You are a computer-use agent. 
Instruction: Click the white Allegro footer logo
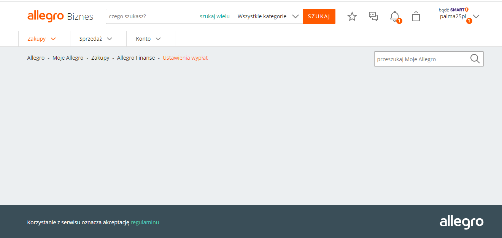[461, 222]
